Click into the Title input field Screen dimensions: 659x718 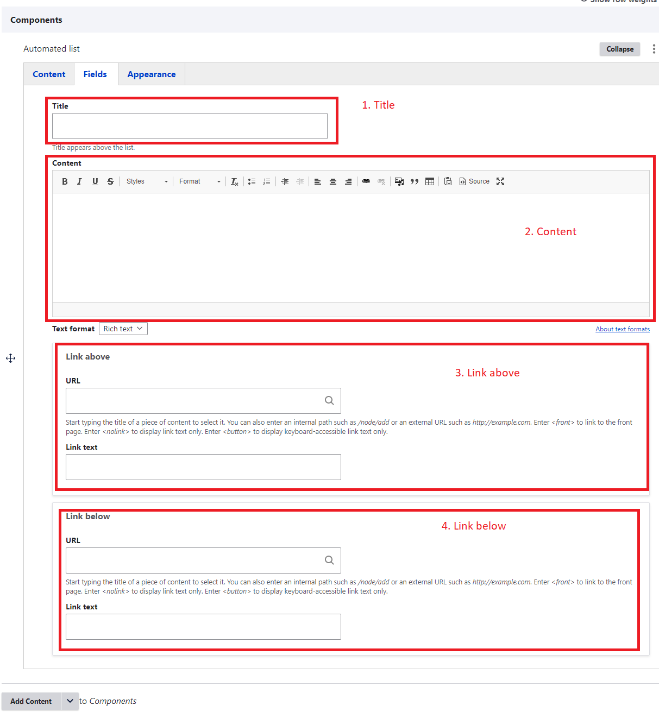click(190, 126)
